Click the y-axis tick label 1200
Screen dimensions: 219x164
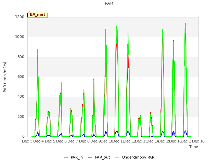(x=20, y=17)
